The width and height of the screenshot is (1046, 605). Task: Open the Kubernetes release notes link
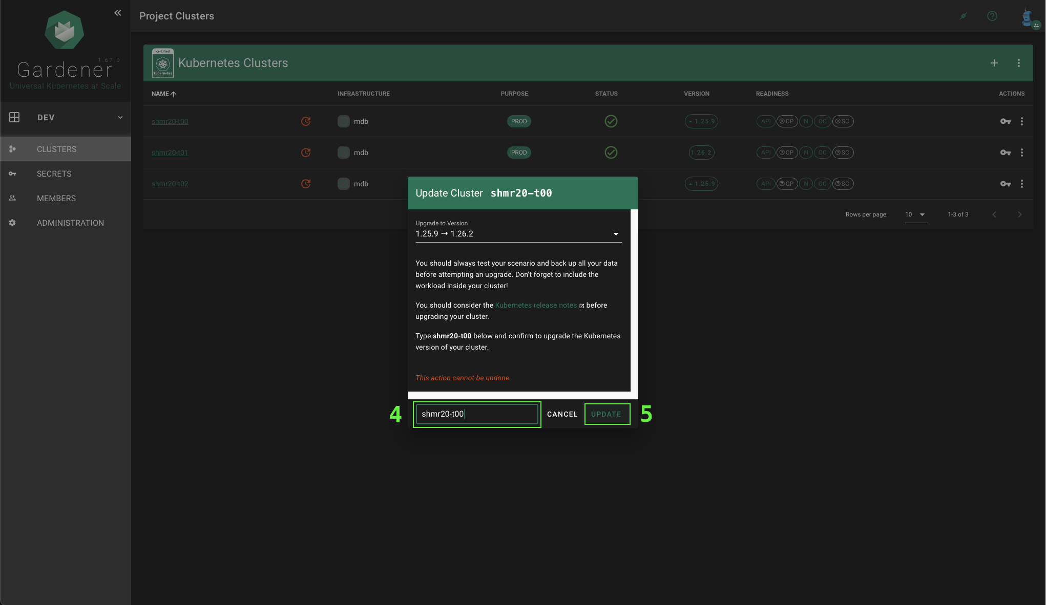coord(536,305)
